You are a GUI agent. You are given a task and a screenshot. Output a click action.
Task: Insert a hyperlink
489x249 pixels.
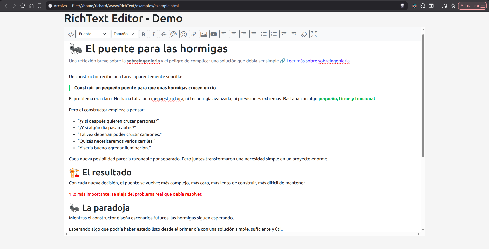click(194, 34)
